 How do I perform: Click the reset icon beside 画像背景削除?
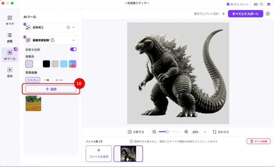(52, 40)
